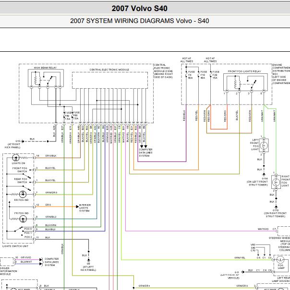Click "COMPUTER DATA LINES SYSTEM" beside driver information module
Viewport: 290px width, 290px height.
52,262
